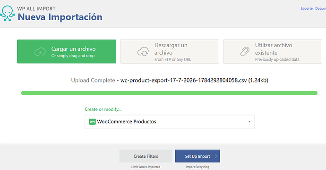This screenshot has height=170, width=326.
Task: Click the Create Filters button
Action: (x=146, y=156)
